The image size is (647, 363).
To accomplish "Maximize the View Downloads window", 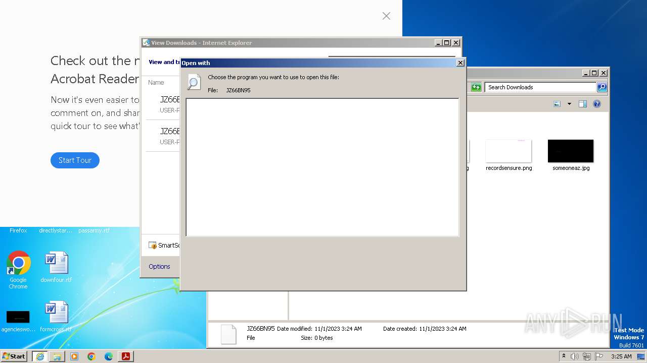I will tap(447, 43).
